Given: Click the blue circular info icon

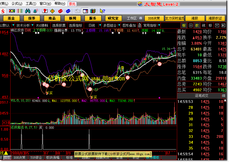Looking at the screenshot, I should pyautogui.click(x=68, y=11).
